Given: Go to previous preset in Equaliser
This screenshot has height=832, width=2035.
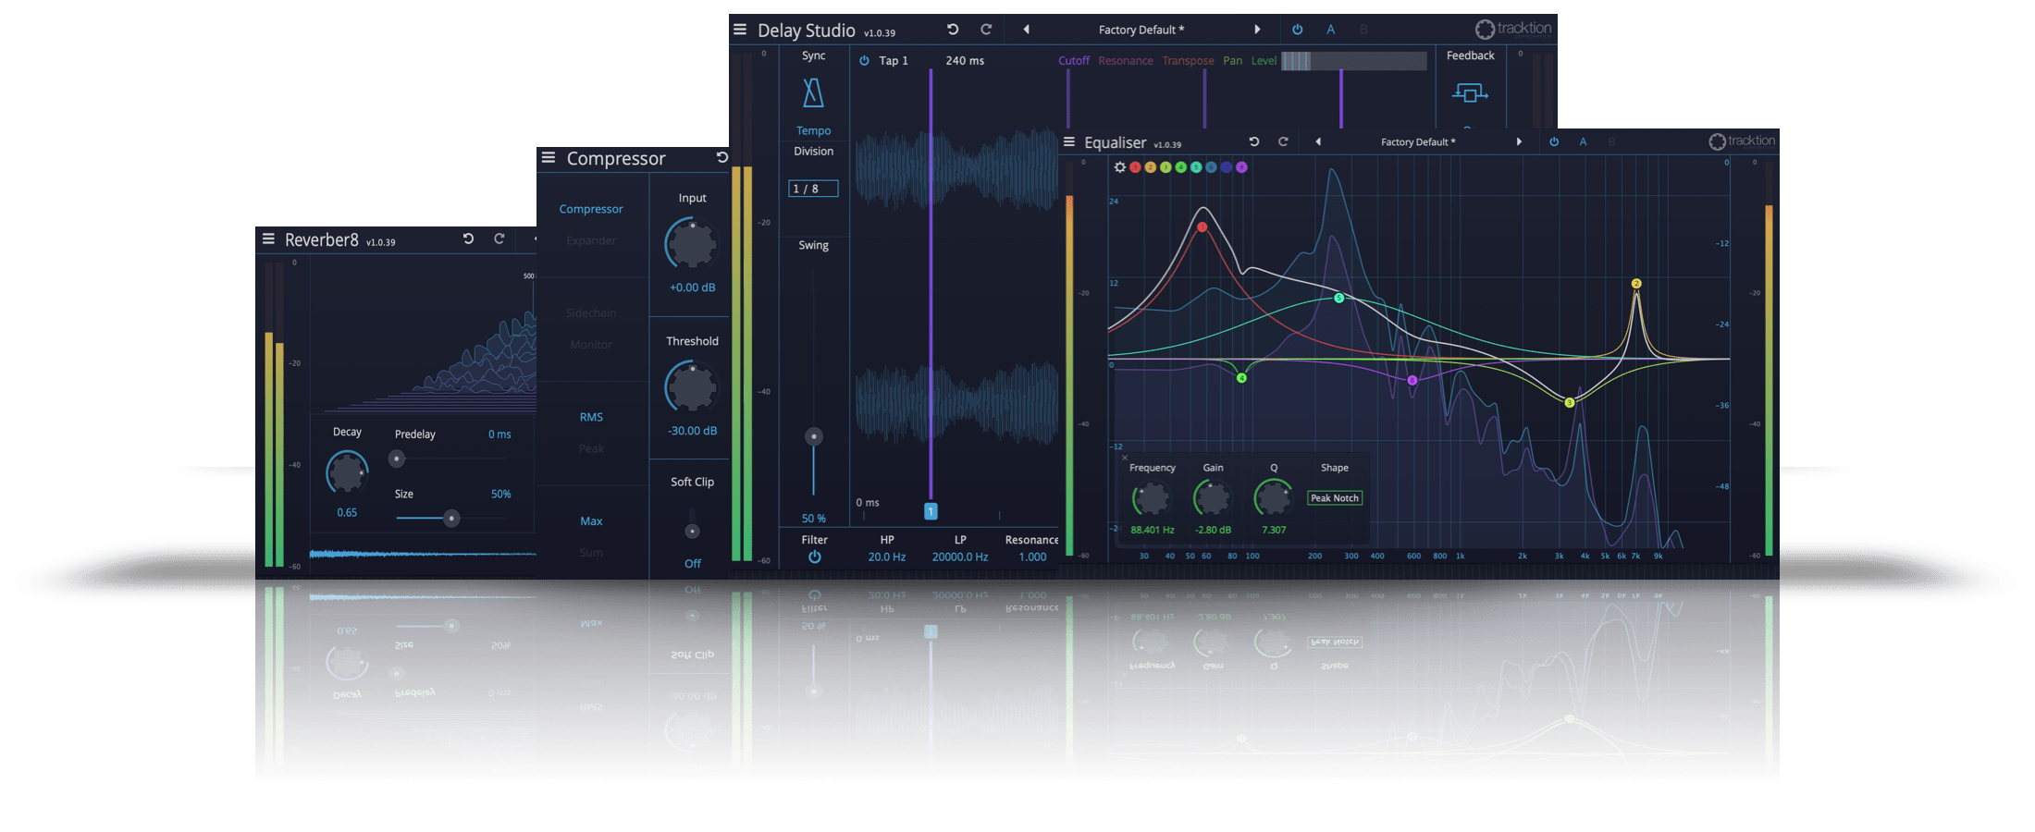Looking at the screenshot, I should coord(1318,141).
